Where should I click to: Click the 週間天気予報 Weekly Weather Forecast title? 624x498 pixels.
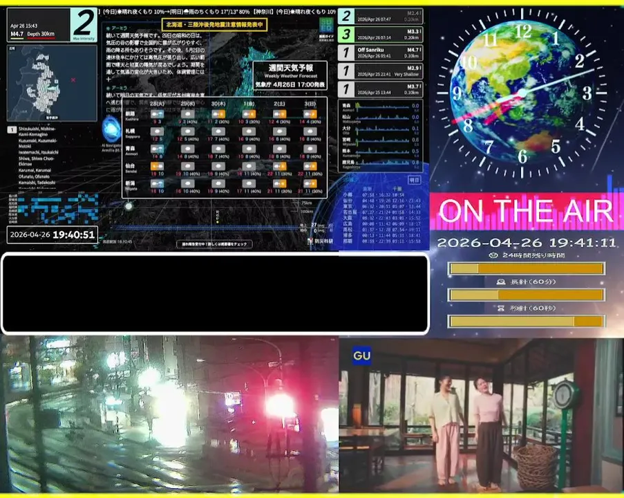[290, 71]
